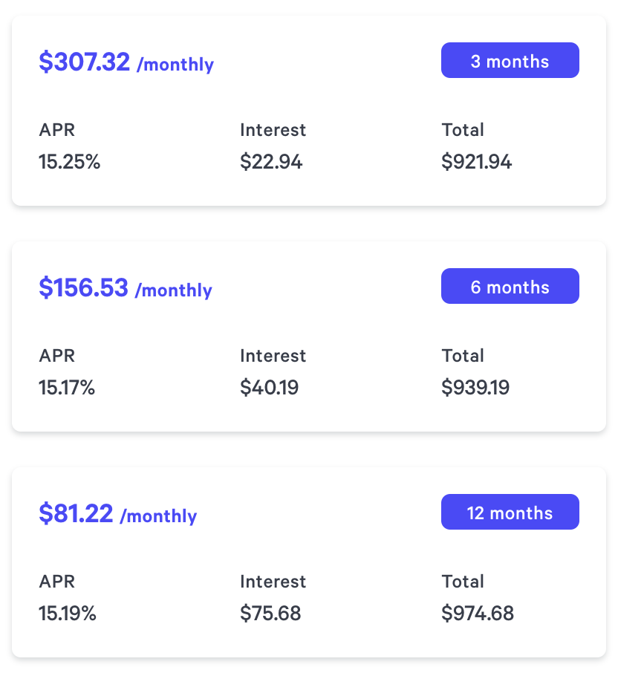Select the 15.17% APR value

point(67,388)
